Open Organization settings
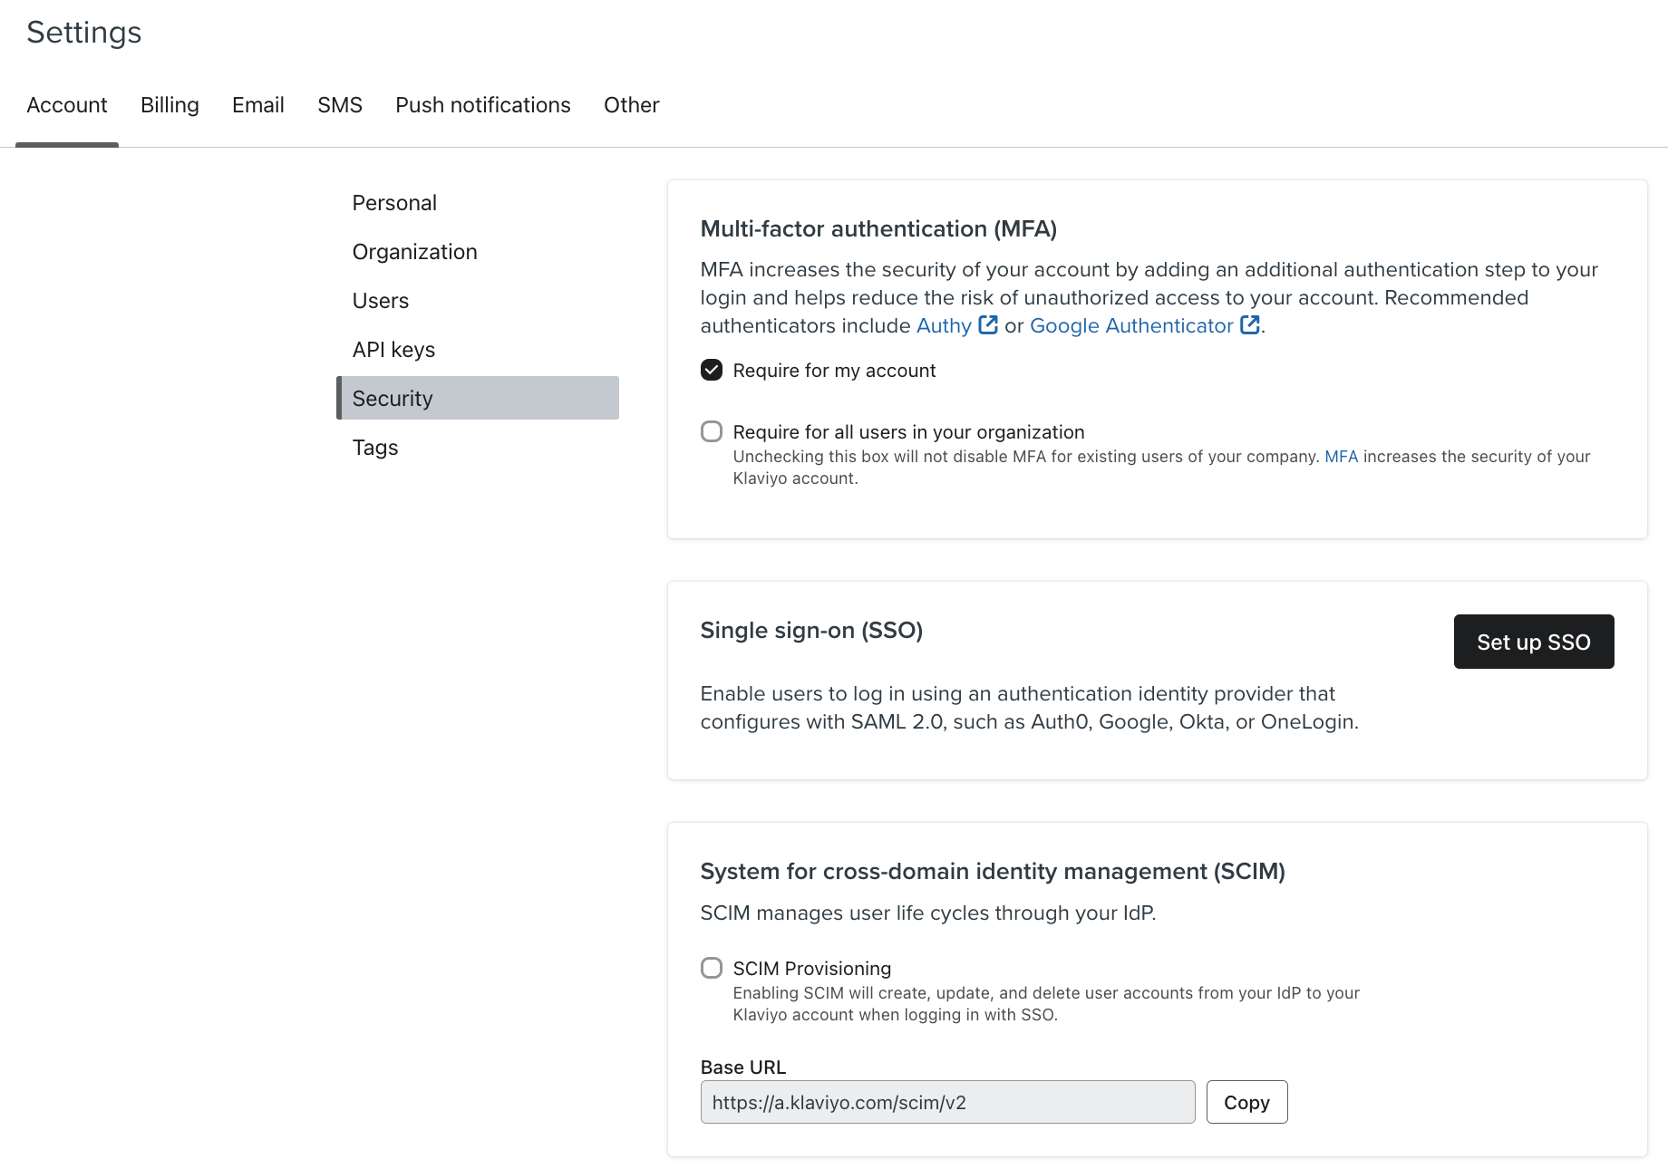The width and height of the screenshot is (1668, 1169). point(414,251)
